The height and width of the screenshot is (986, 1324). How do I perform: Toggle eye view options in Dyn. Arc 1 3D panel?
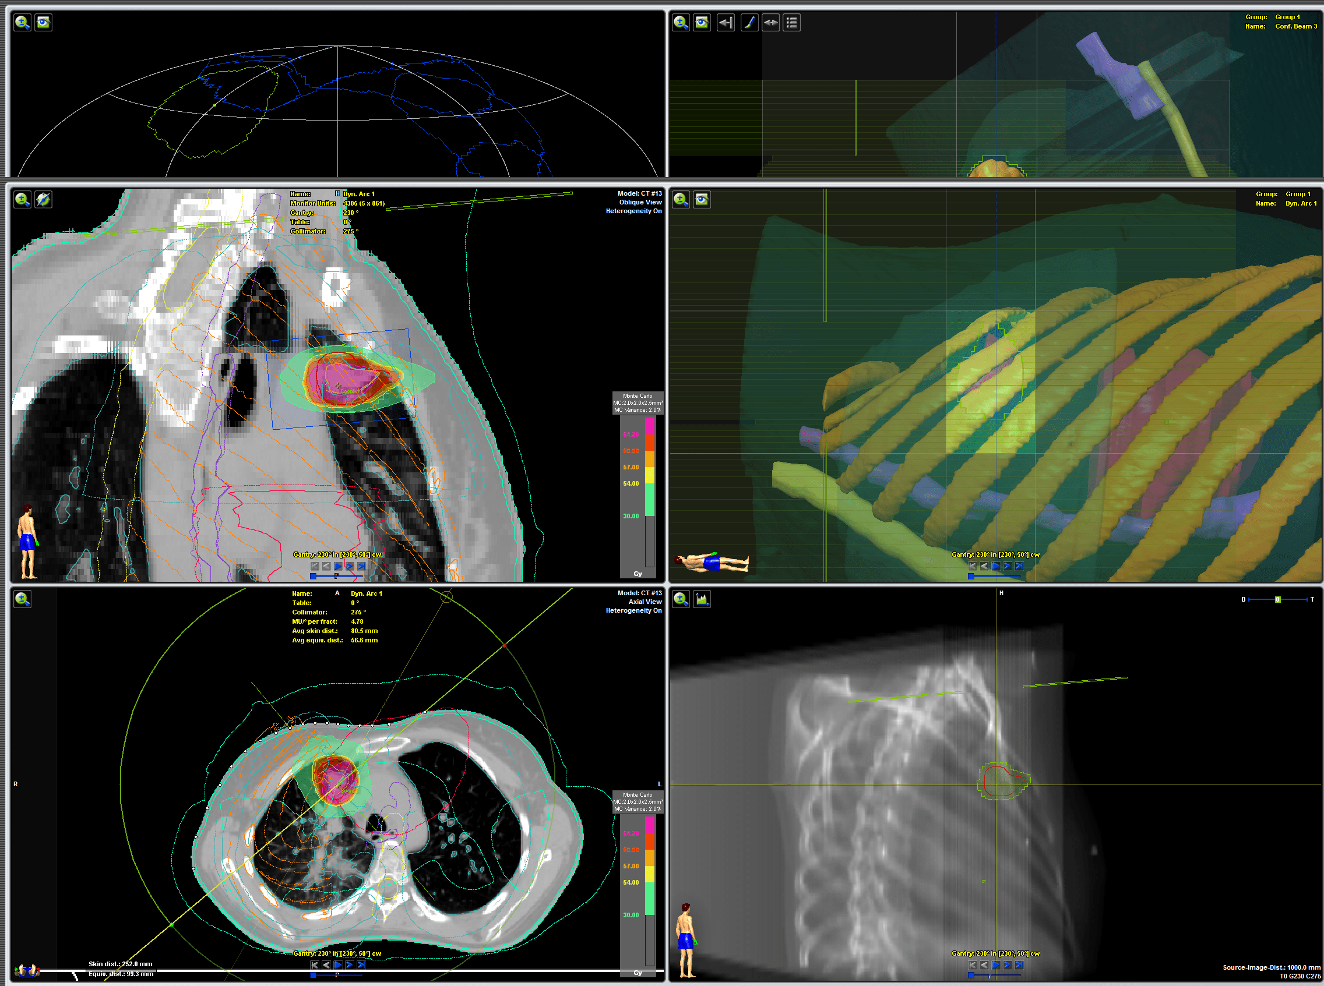(702, 199)
